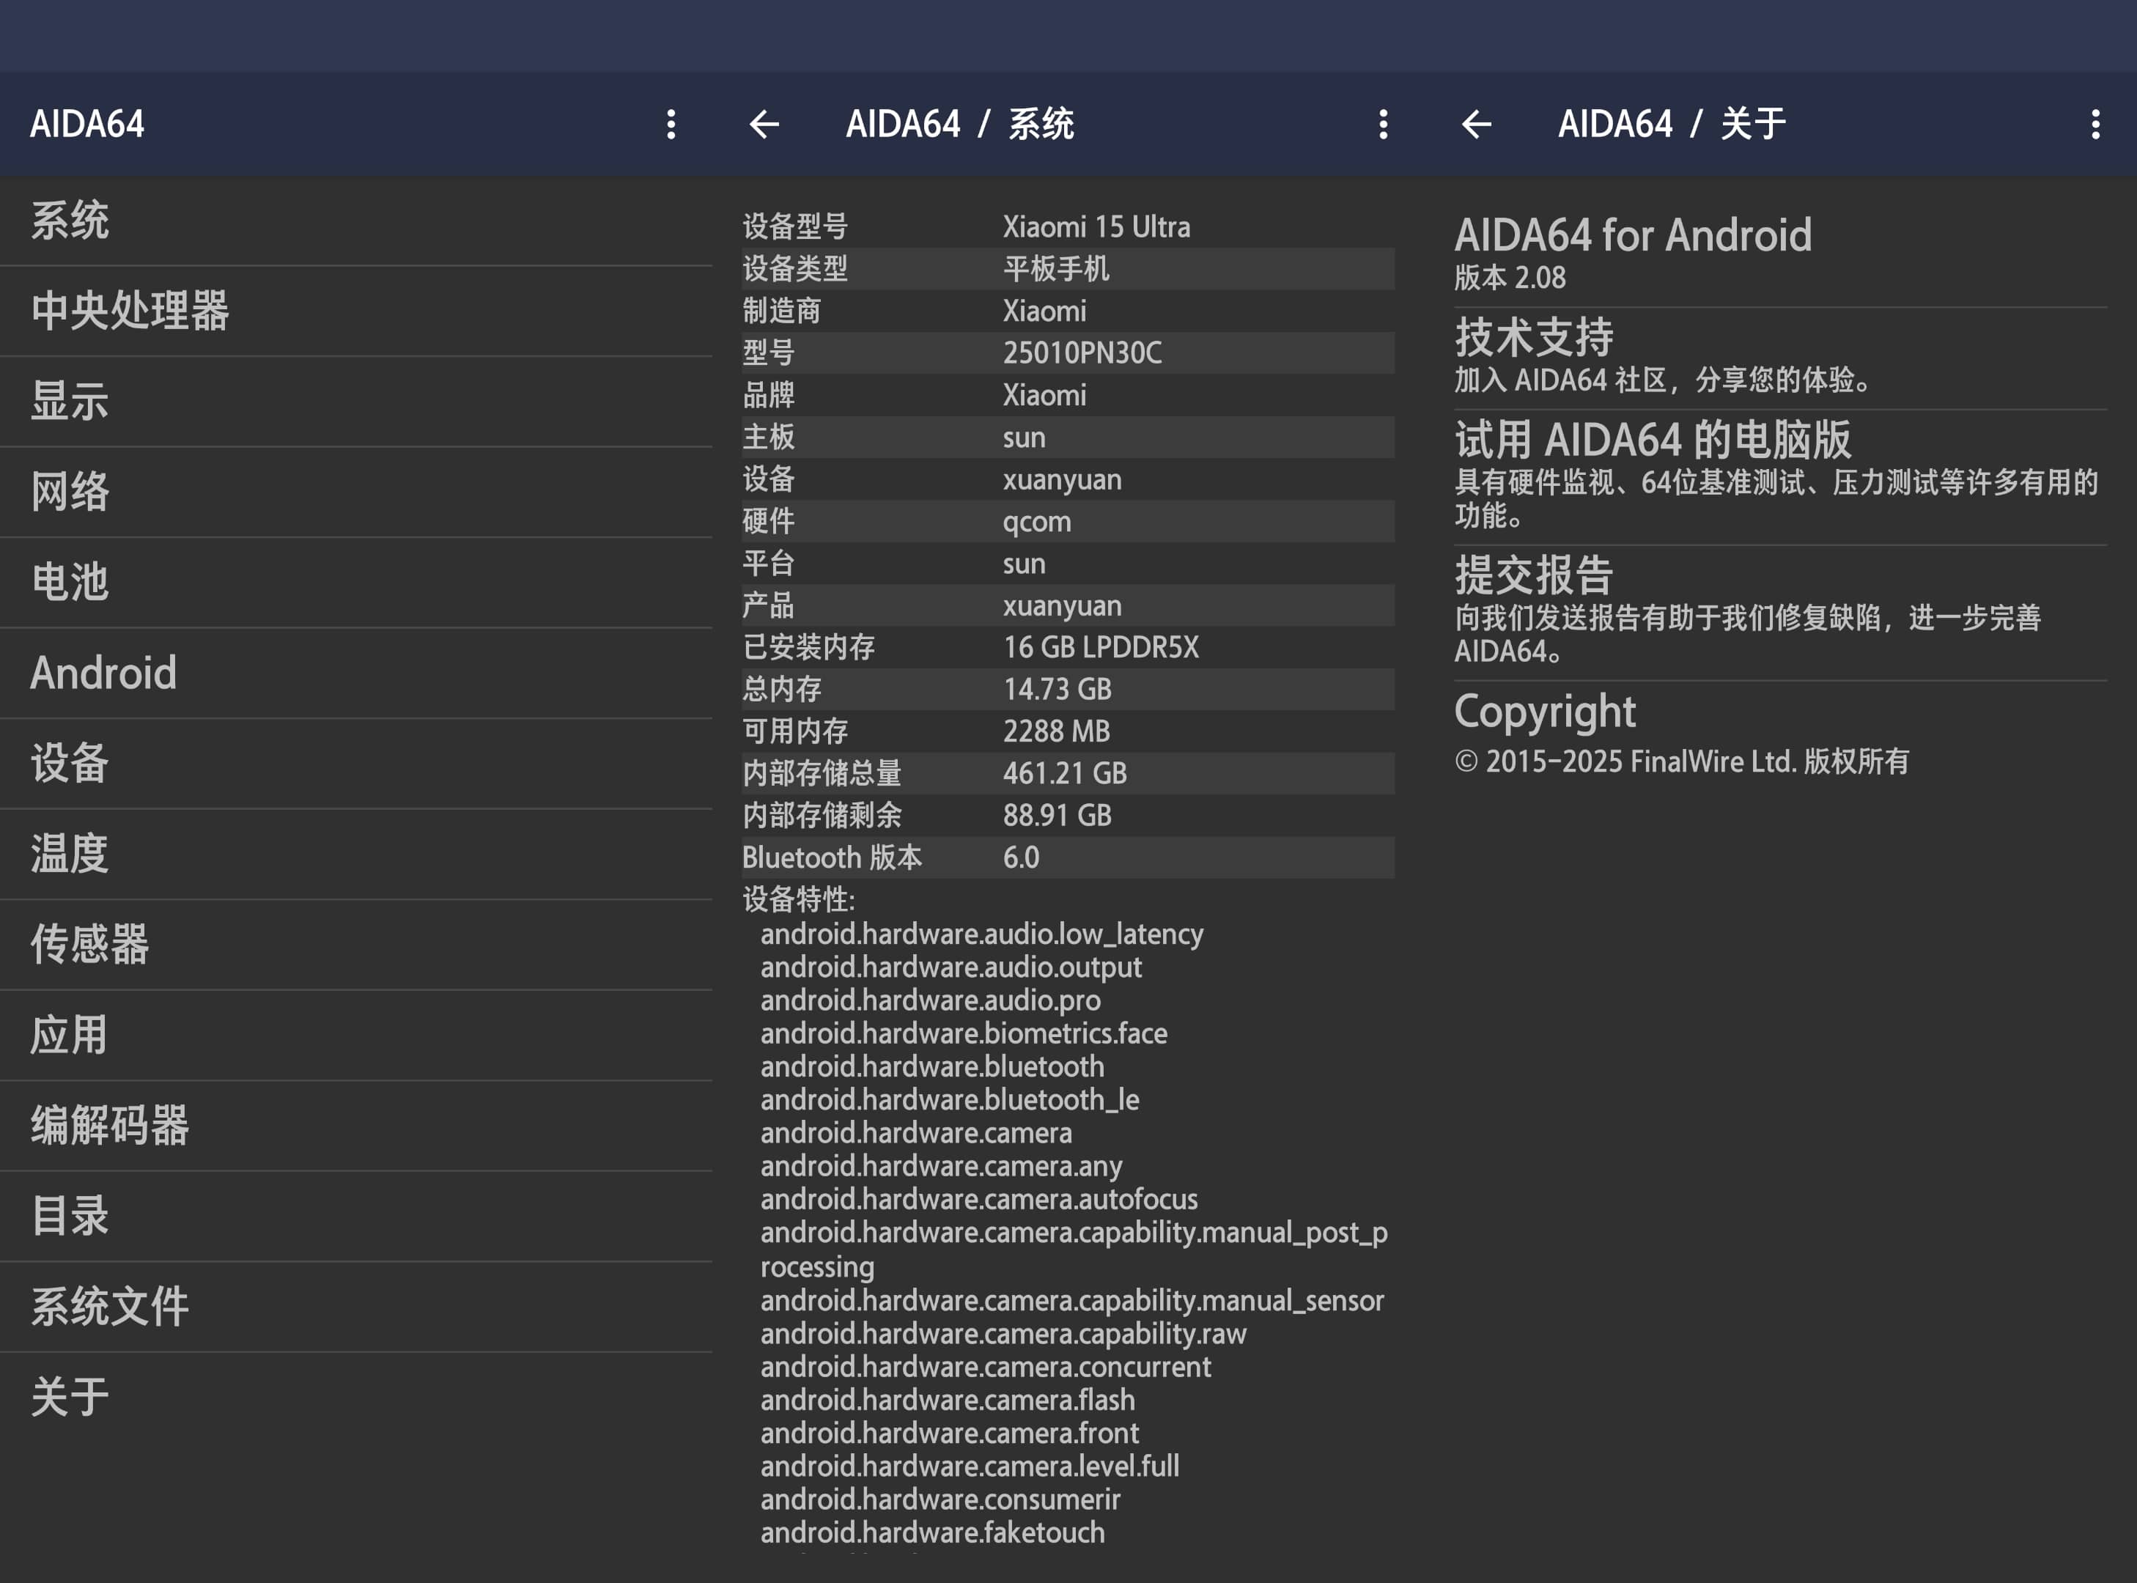Screen dimensions: 2137x1583
Task: Click android.hardware.camera.flash feature
Action: tap(948, 1401)
